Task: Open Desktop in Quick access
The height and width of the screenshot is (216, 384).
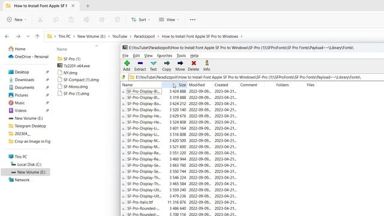Action: point(19,72)
